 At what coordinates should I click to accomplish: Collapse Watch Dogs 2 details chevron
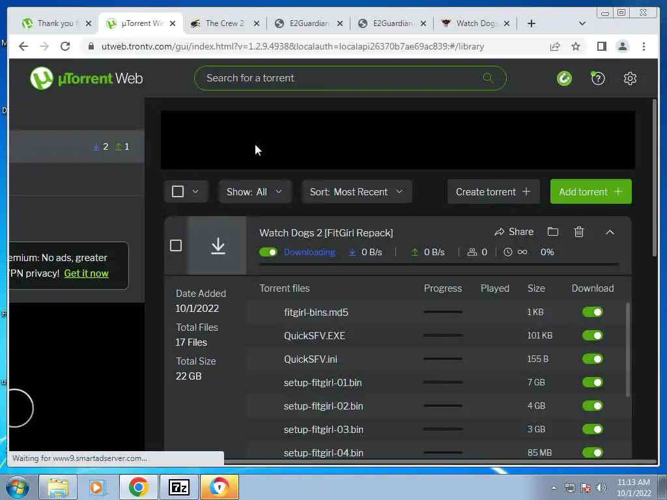tap(610, 232)
